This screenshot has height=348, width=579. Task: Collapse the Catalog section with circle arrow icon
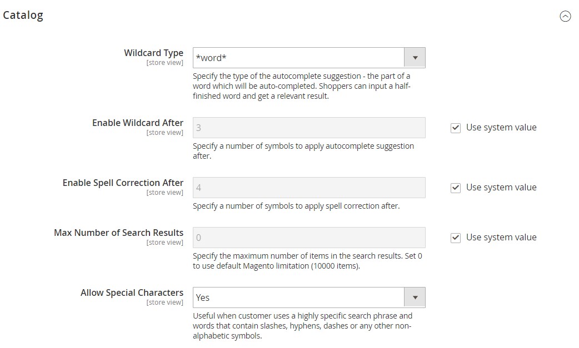tap(565, 17)
